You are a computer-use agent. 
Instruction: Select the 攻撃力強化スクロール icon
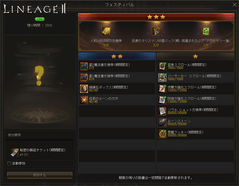click(x=162, y=89)
